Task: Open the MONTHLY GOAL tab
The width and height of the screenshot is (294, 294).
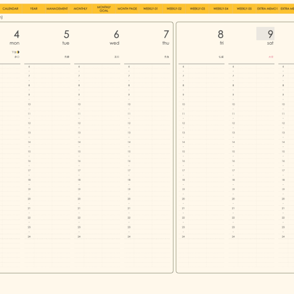Action: 104,9
